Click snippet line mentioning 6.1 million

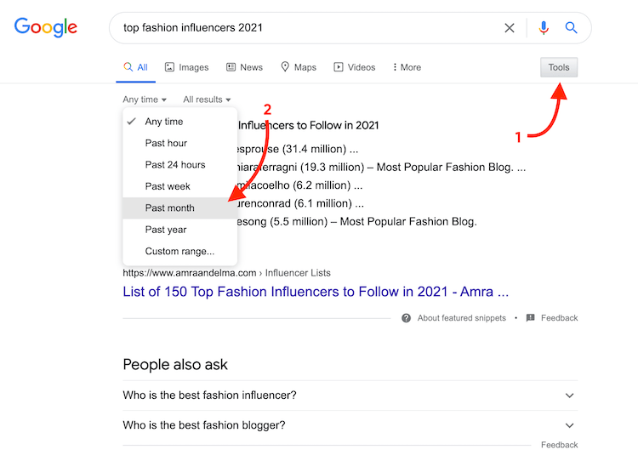pyautogui.click(x=300, y=203)
